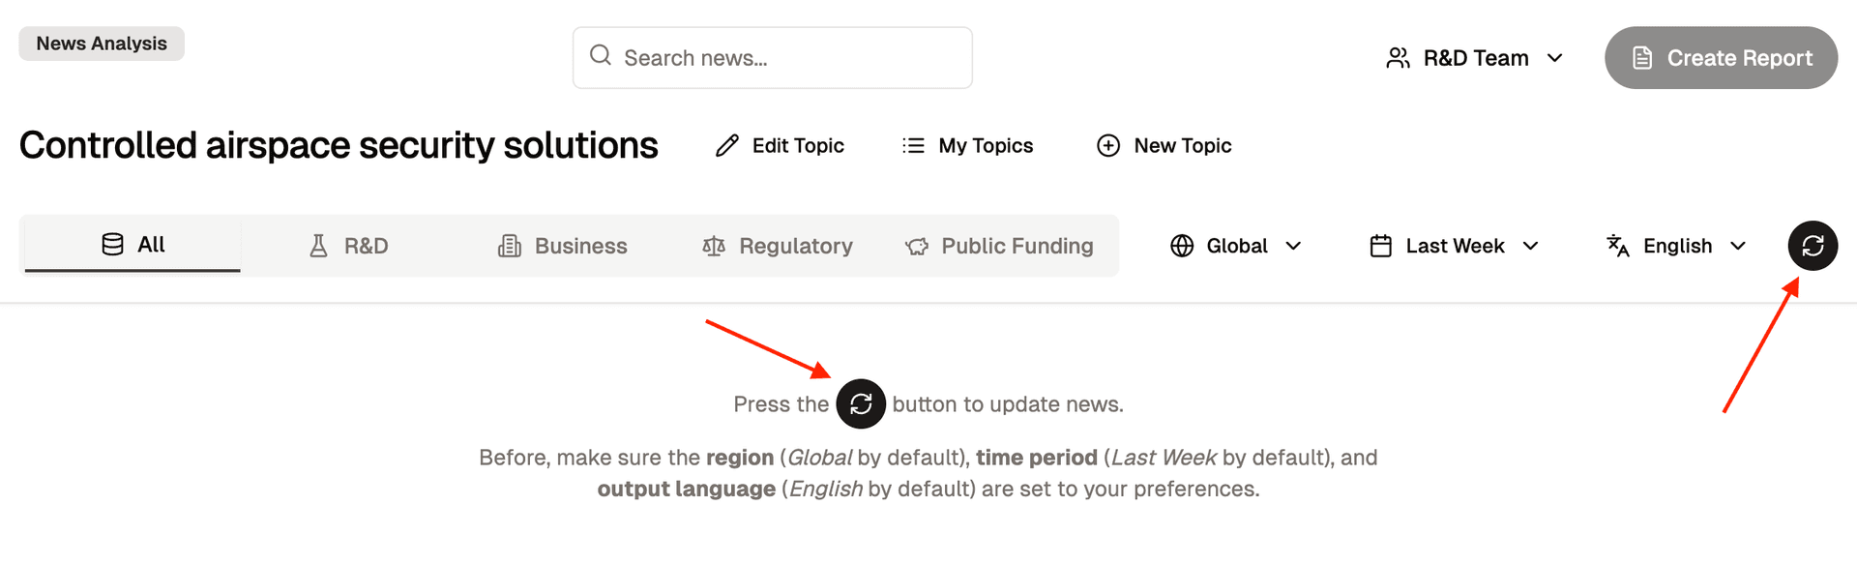Click the black refresh button beside English
The height and width of the screenshot is (565, 1857).
tap(1813, 246)
